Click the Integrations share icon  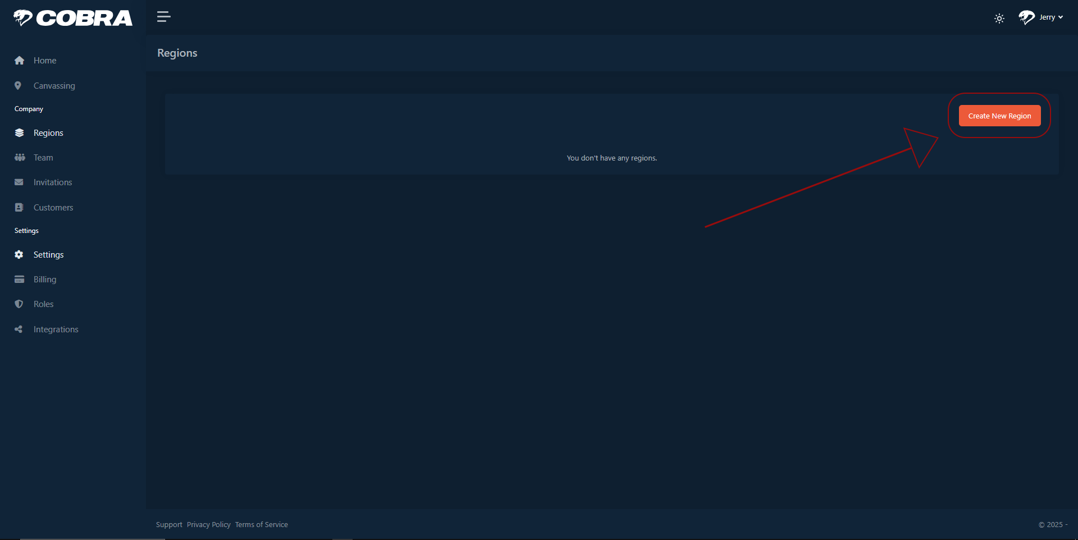19,330
